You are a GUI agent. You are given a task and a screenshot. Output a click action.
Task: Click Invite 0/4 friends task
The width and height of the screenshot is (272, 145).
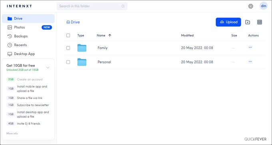(29, 124)
